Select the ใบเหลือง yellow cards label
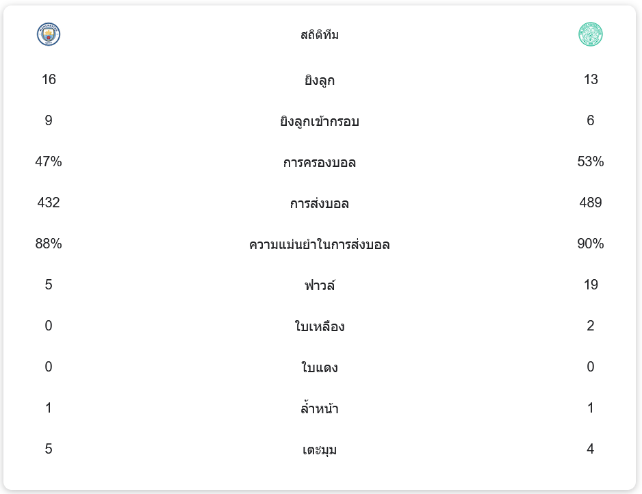Screen dimensions: 642x494 [x=320, y=326]
